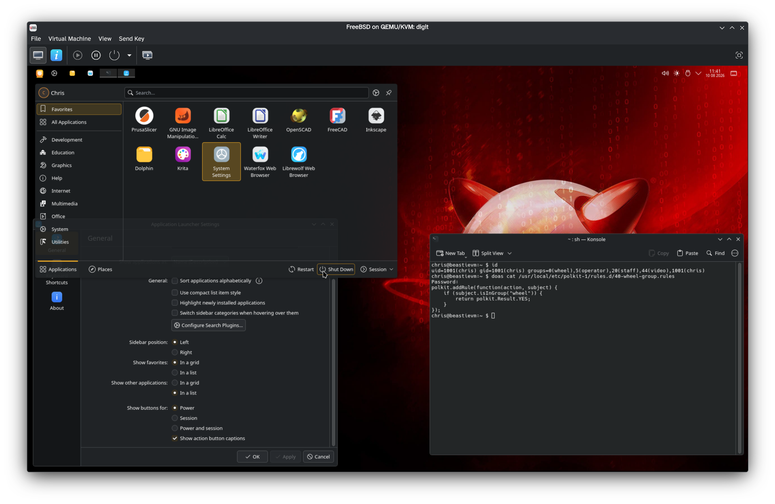Select All Applications in launcher sidebar
Viewport: 775px width, 504px height.
(x=79, y=122)
